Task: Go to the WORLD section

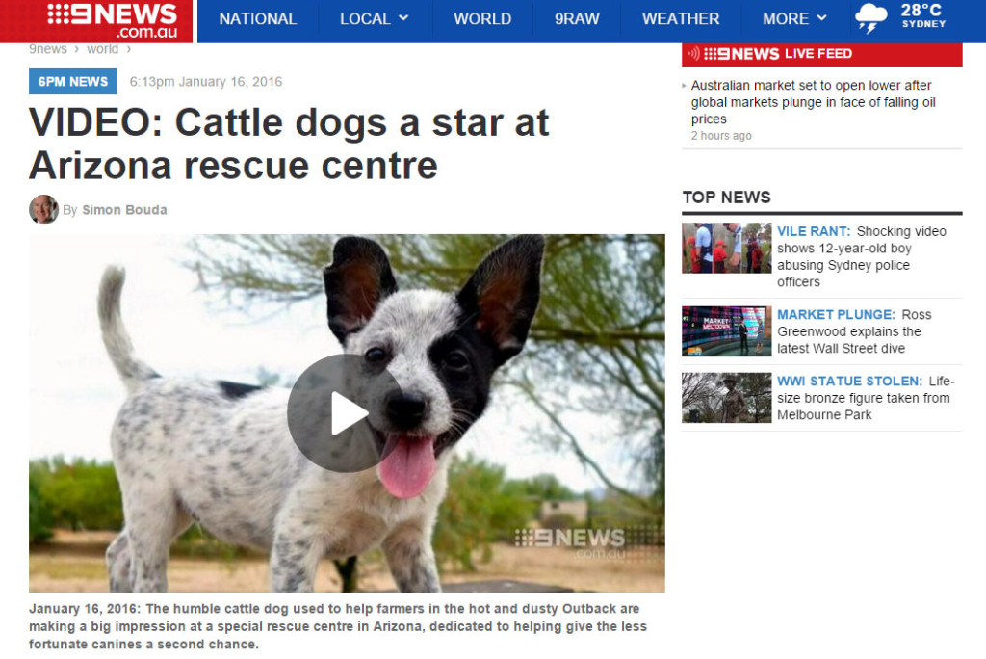Action: point(482,19)
